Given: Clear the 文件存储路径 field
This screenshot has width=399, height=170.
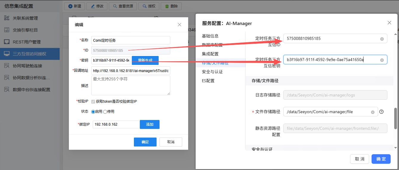Looking at the screenshot, I should [x=373, y=112].
